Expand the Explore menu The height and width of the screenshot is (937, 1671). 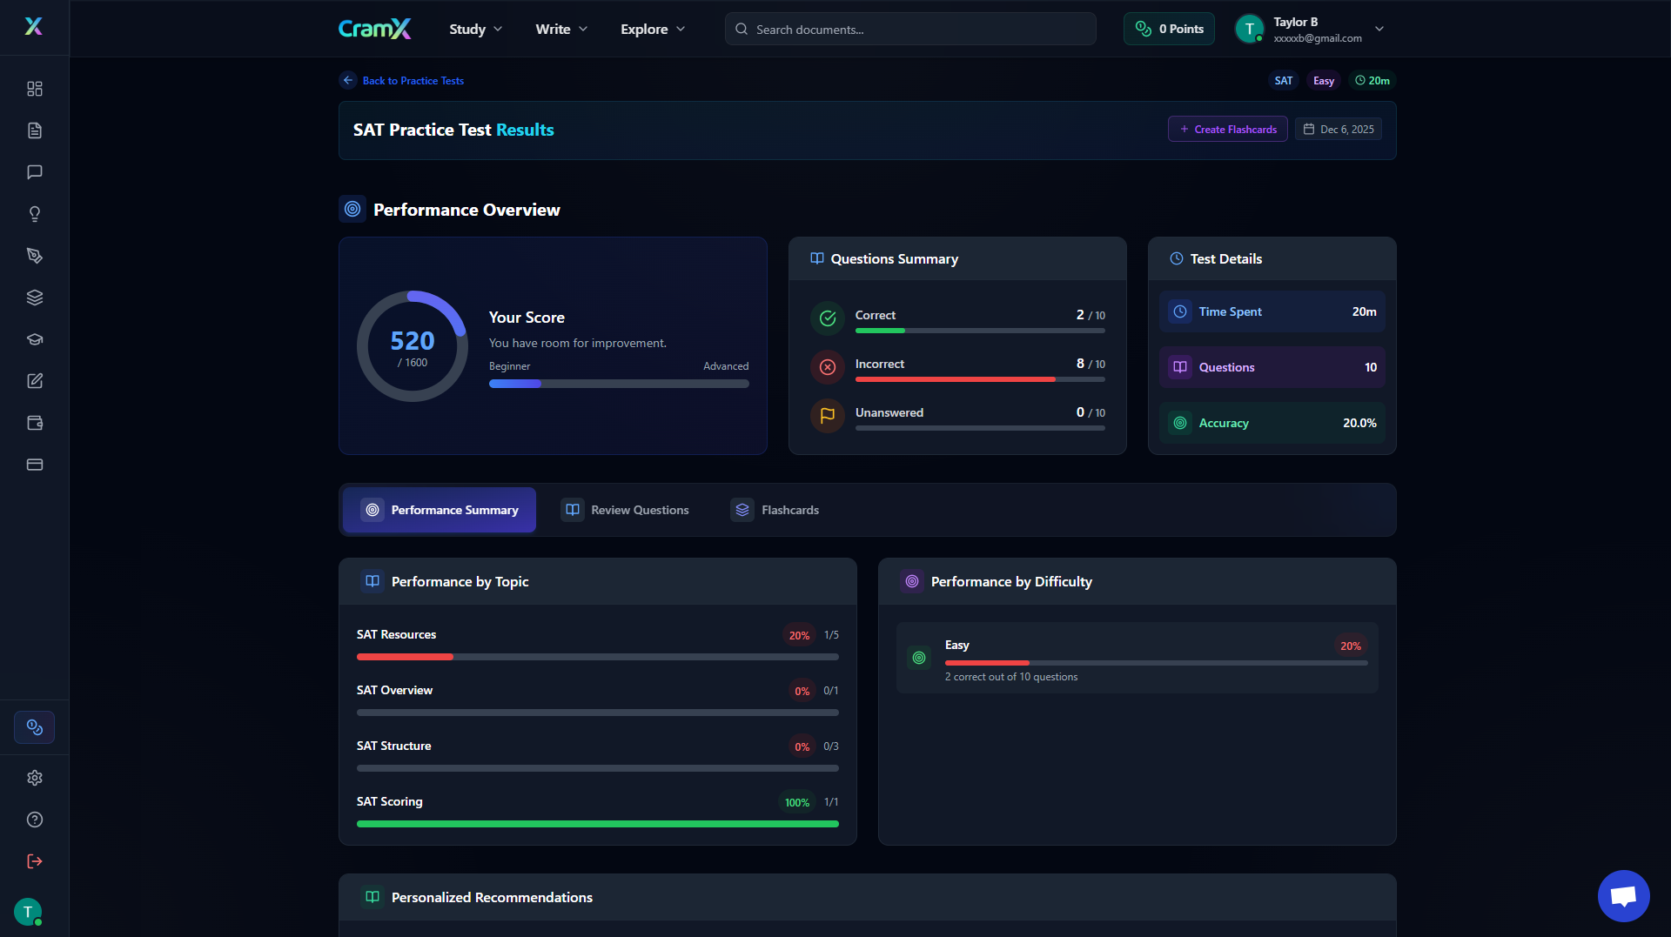653,29
